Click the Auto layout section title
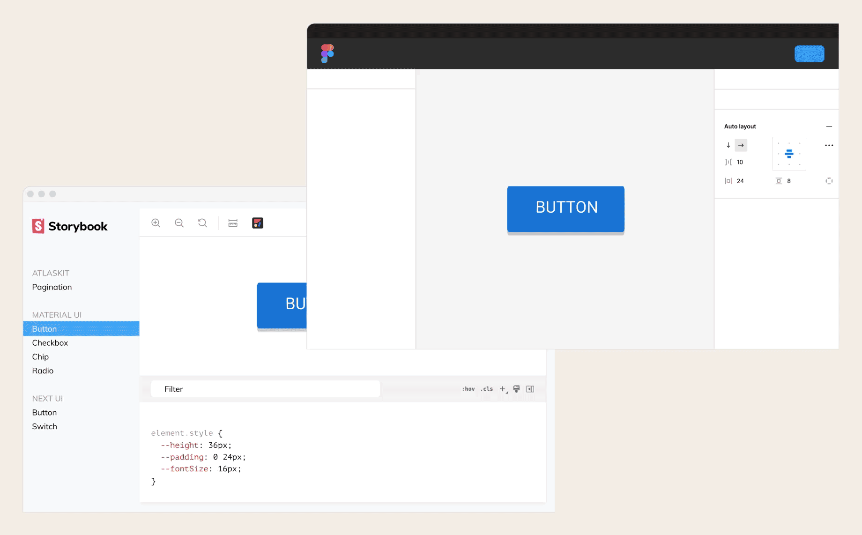862x535 pixels. pyautogui.click(x=740, y=126)
